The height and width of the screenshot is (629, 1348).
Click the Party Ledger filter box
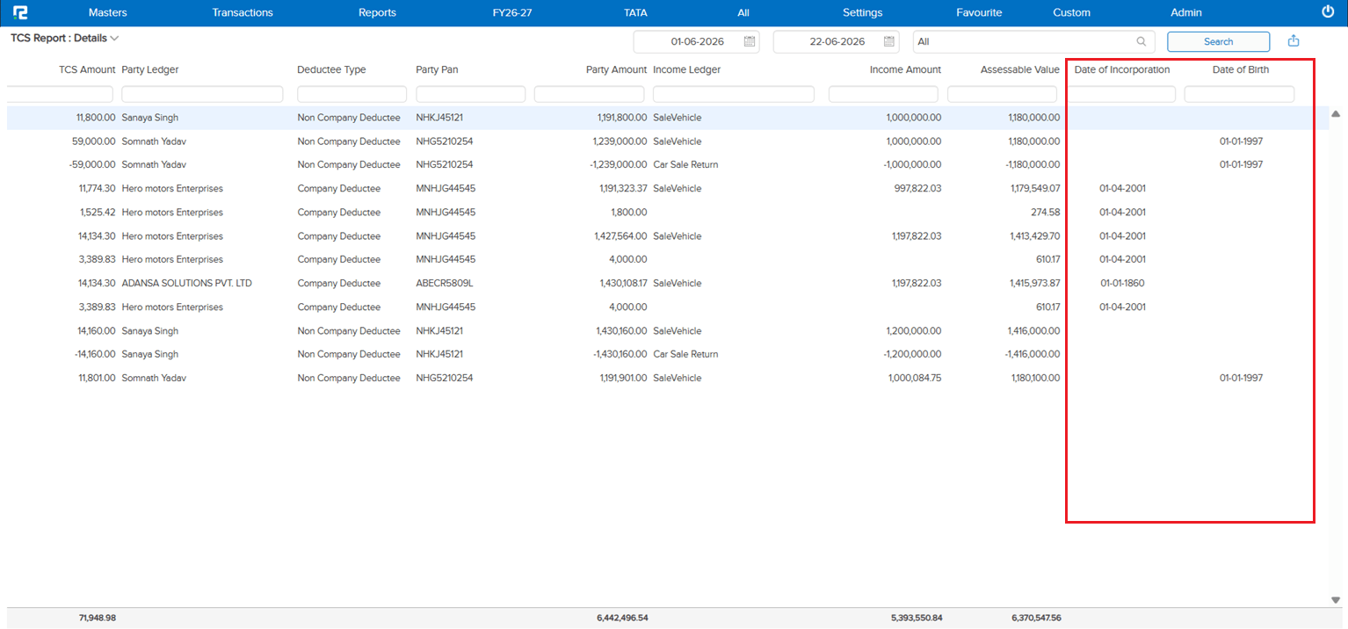(x=202, y=94)
